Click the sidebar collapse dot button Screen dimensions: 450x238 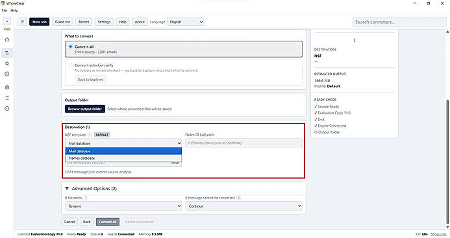click(x=7, y=21)
